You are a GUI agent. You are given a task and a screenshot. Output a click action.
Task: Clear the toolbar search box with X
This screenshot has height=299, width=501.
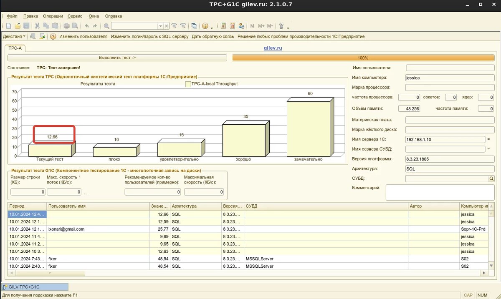tap(167, 26)
